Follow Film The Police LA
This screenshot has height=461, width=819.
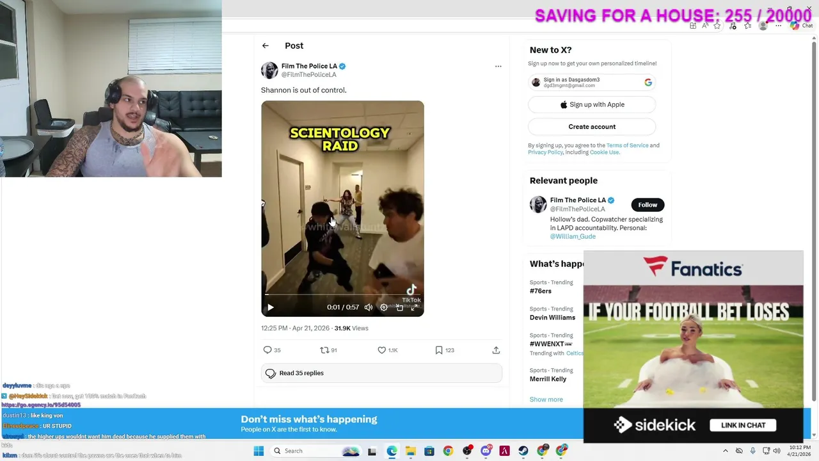[648, 205]
